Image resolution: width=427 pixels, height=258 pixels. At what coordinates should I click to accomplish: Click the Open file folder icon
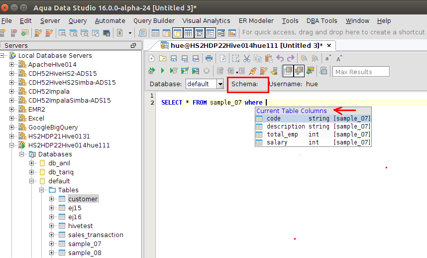163,58
